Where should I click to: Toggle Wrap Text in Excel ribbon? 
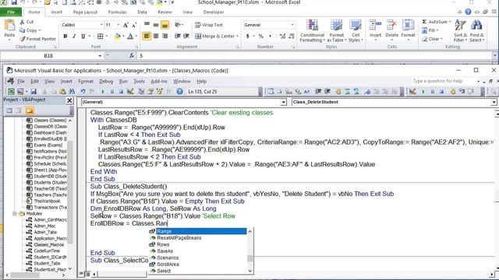click(x=209, y=25)
